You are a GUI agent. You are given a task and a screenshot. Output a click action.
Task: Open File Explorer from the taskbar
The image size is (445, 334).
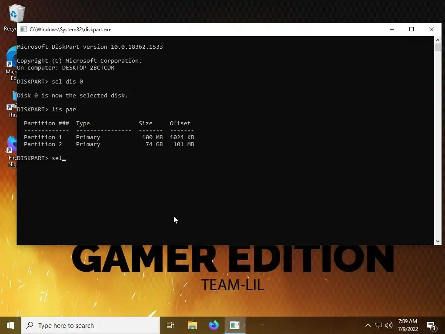click(192, 325)
